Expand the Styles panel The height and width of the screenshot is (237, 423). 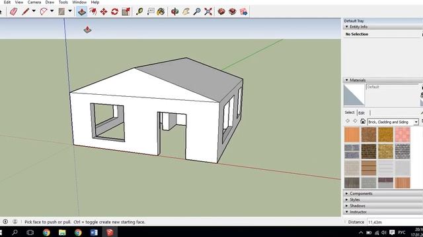pos(346,199)
